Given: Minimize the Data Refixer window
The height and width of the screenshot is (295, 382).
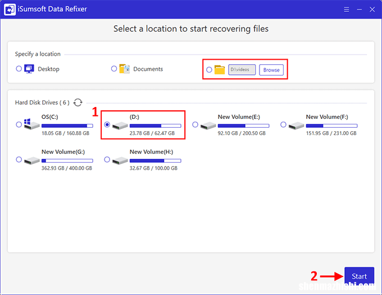Looking at the screenshot, I should (360, 10).
